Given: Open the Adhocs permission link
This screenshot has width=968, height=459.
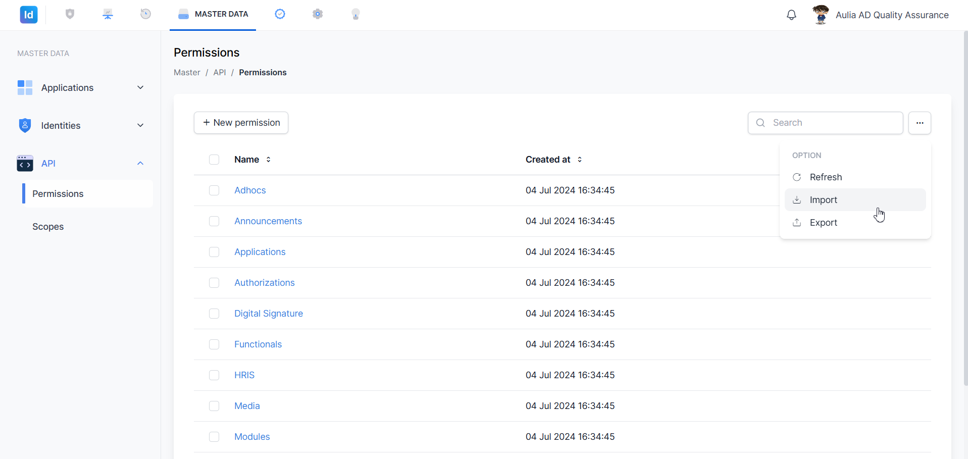Looking at the screenshot, I should coord(250,190).
